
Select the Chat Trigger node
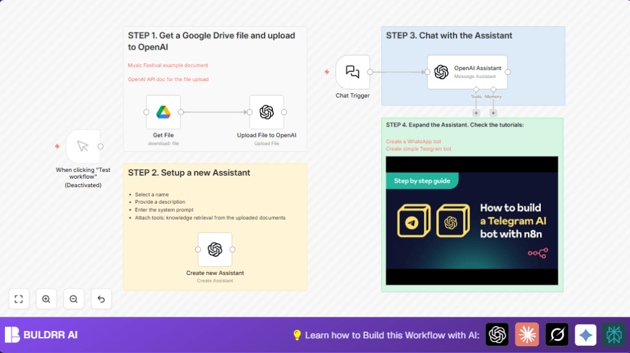point(353,72)
